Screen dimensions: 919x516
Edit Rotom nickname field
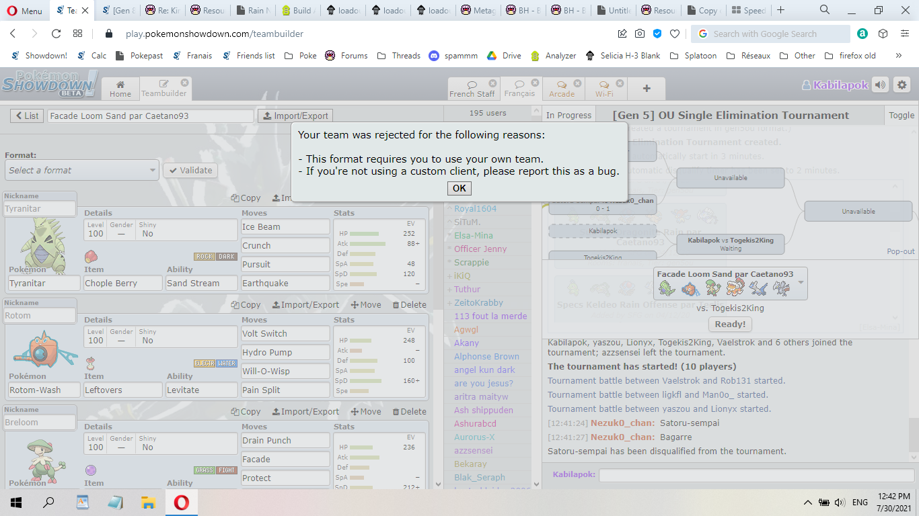point(40,315)
